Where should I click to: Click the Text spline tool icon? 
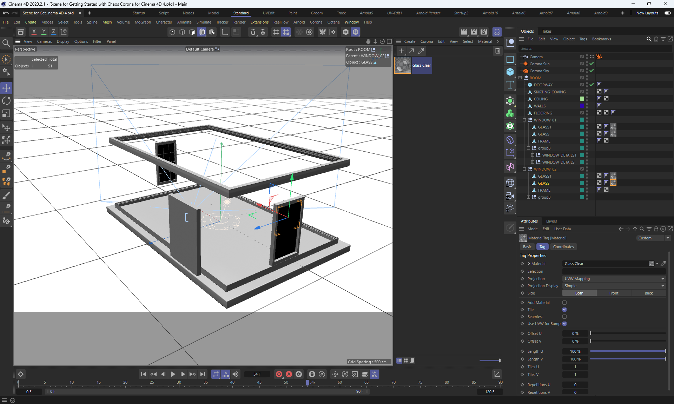pyautogui.click(x=510, y=85)
